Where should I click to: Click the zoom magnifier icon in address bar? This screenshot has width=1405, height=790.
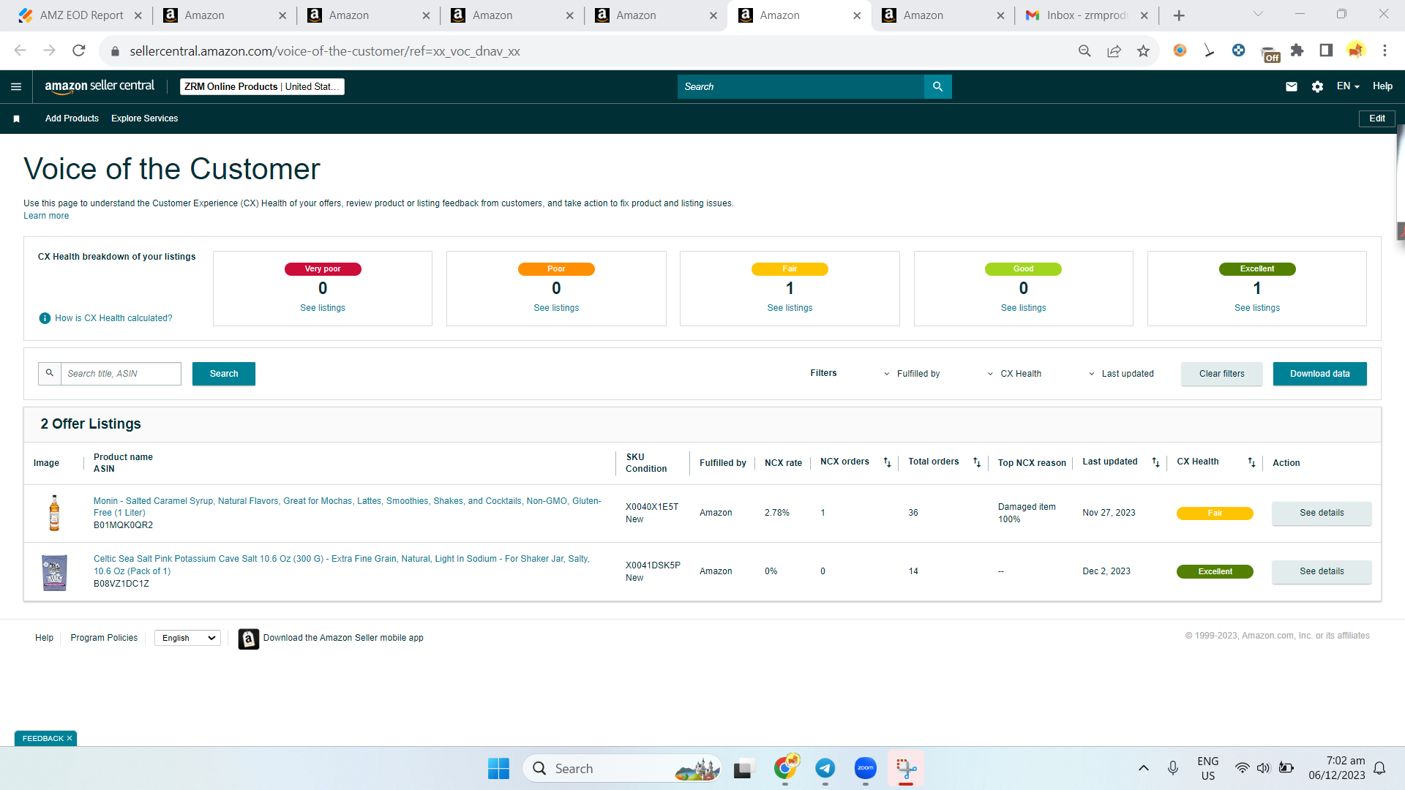(x=1084, y=50)
